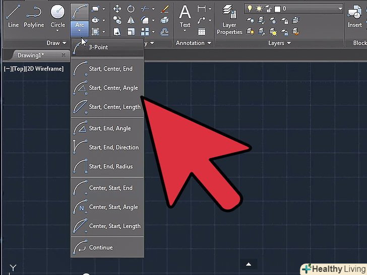Activate the Move tool
Screen dimensions: 367x275
[x=117, y=9]
